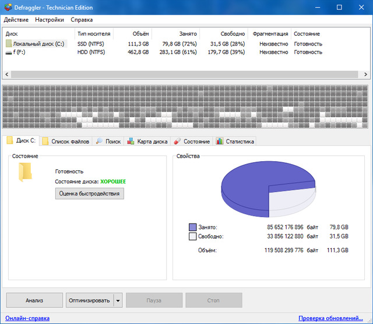Screen dimensions: 373x324
Task: Click the blue Занято legend color swatch
Action: [192, 227]
